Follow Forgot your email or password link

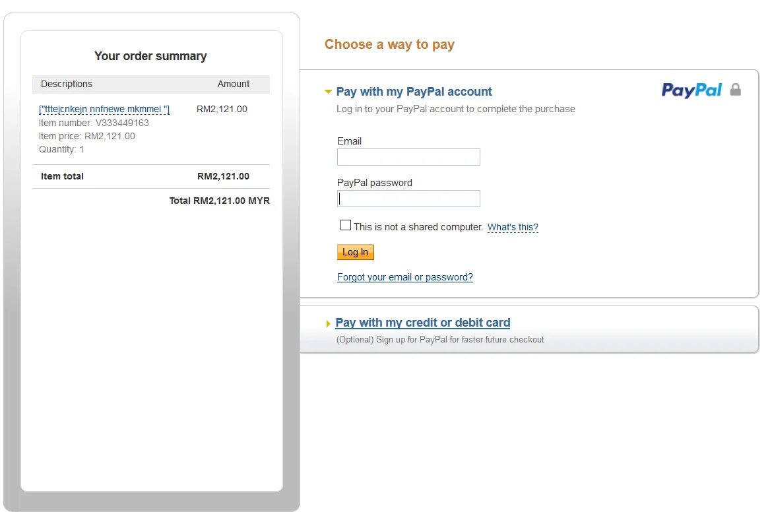pyautogui.click(x=405, y=277)
